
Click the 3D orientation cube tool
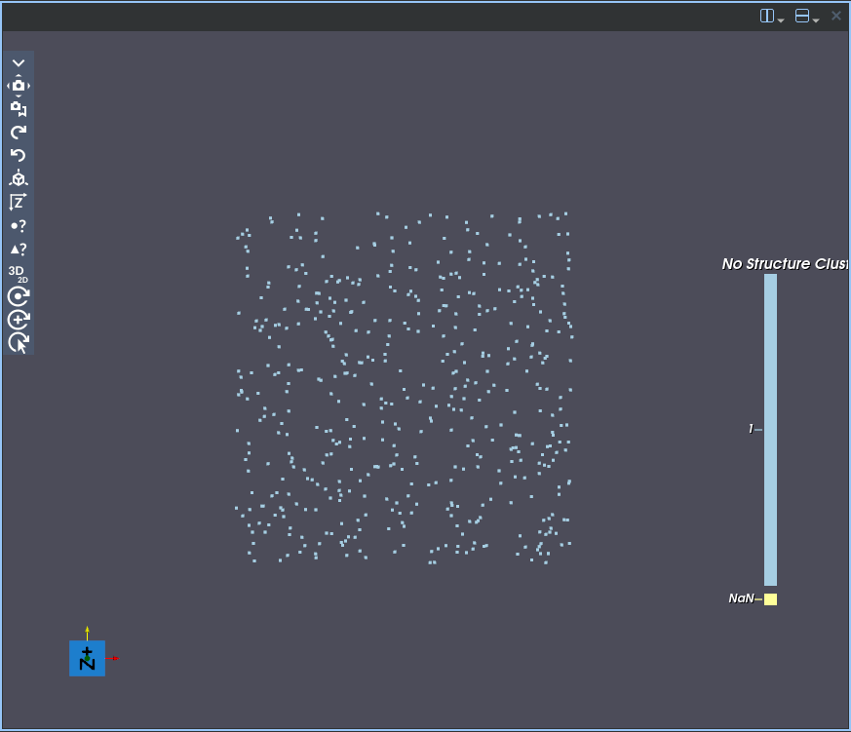(x=19, y=178)
